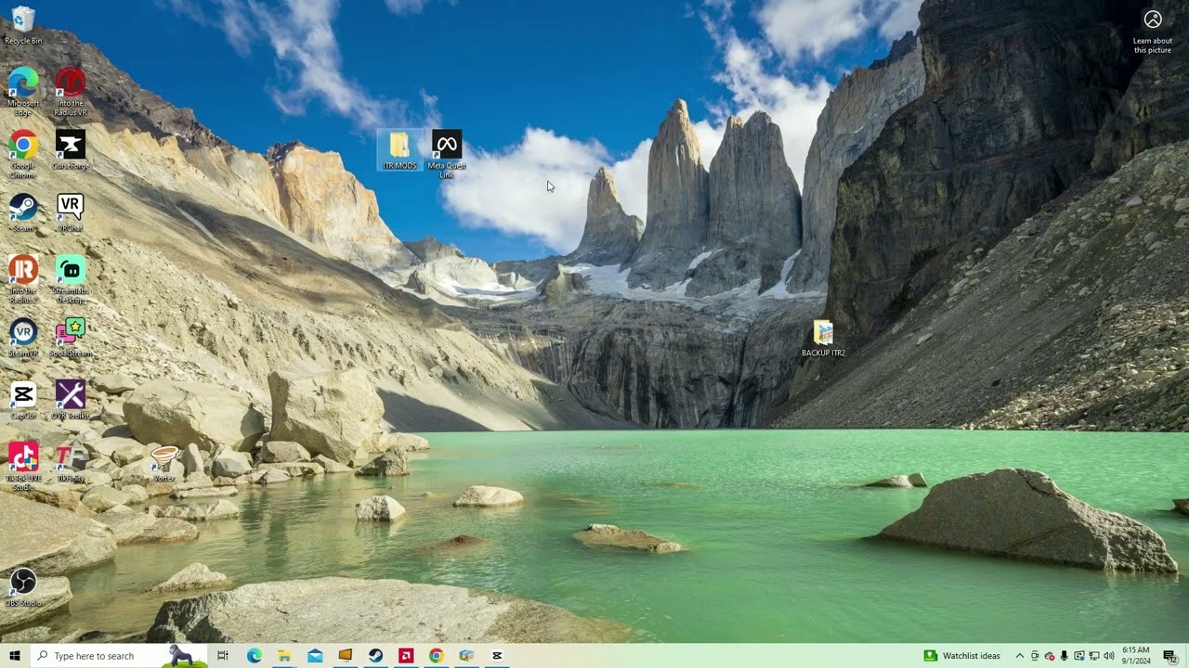Select the Google Chrome desktop shortcut
The image size is (1189, 668).
[23, 154]
